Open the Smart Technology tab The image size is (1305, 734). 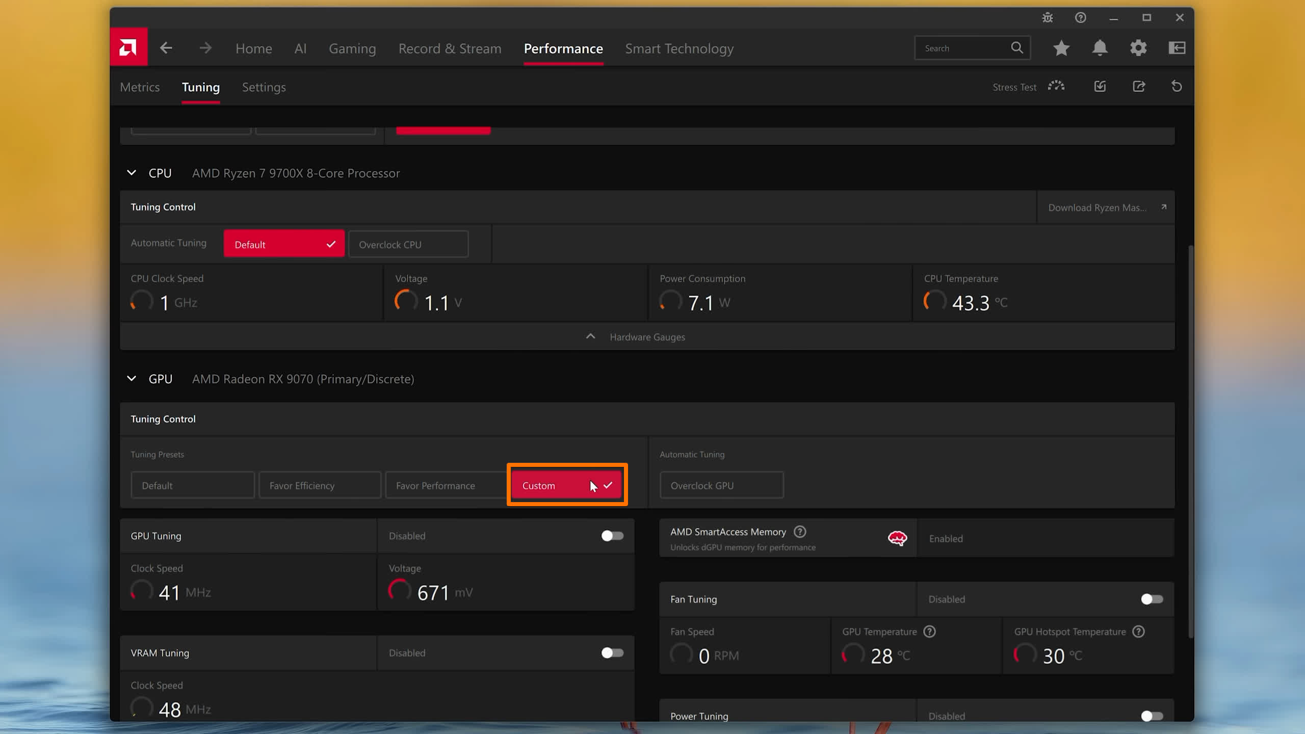click(x=680, y=48)
